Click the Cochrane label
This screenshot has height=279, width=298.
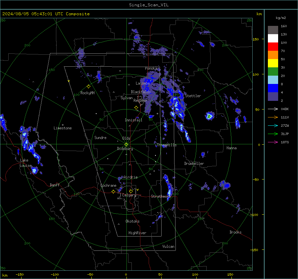pos(108,185)
